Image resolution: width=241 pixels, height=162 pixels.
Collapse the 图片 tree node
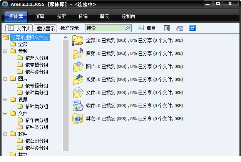point(5,79)
